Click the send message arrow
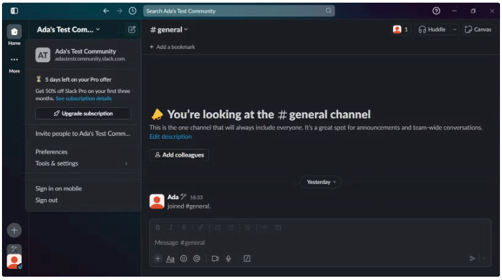The width and height of the screenshot is (502, 280). pos(472,258)
